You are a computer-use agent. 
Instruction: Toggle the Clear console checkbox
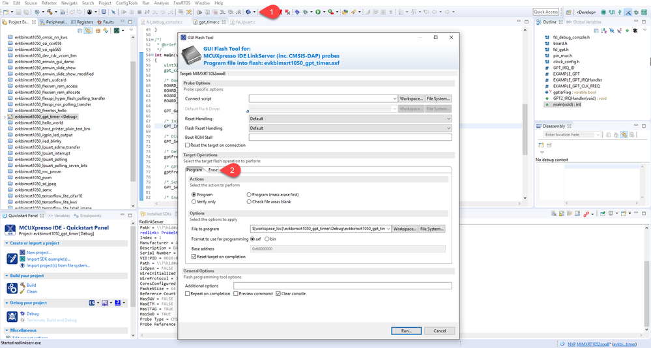point(278,294)
